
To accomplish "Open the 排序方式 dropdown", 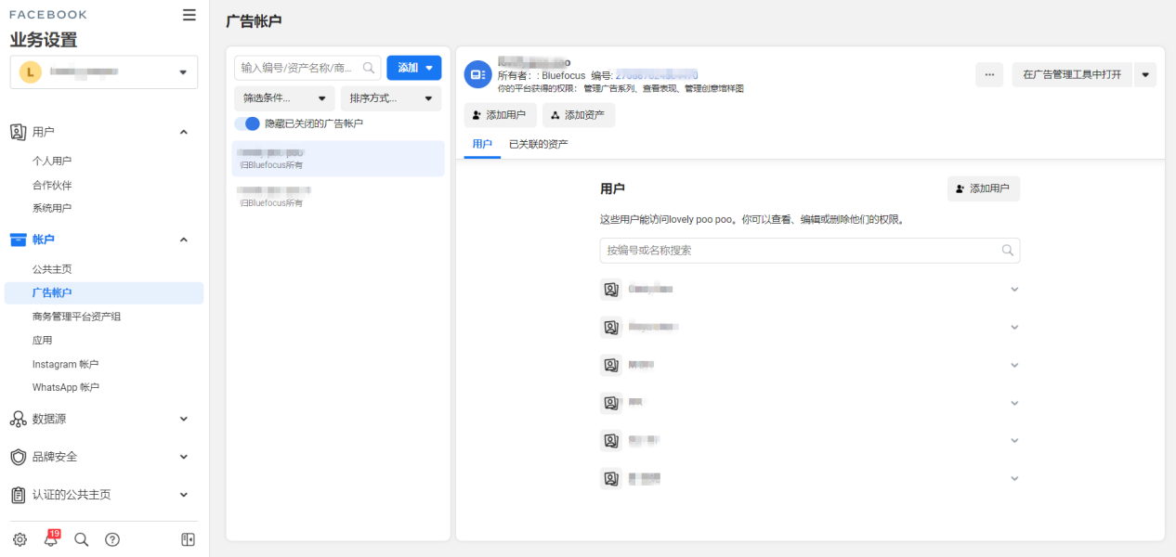I will point(390,97).
